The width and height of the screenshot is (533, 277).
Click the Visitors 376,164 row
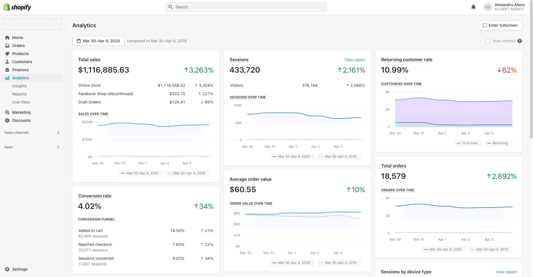(x=297, y=85)
